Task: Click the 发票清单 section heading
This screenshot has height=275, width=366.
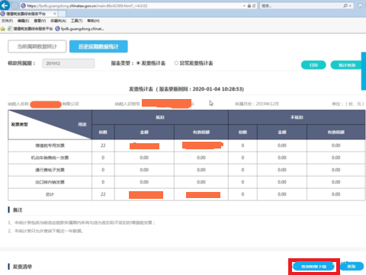Action: pos(22,267)
